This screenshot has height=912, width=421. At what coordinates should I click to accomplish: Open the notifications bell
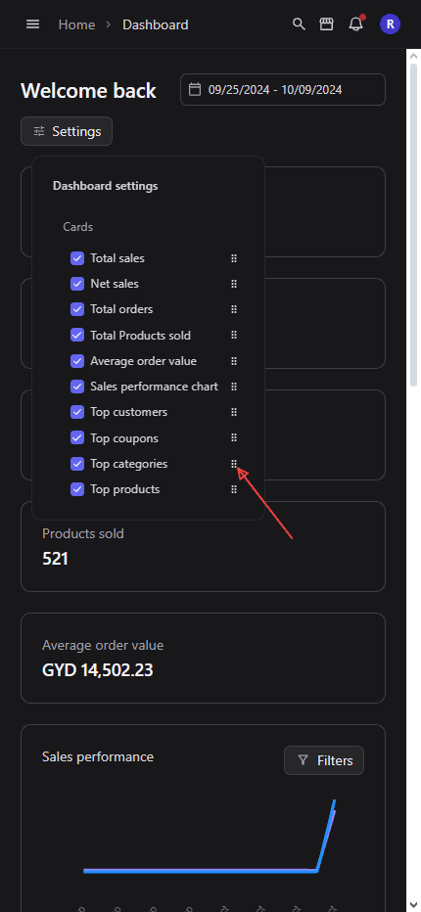[355, 23]
